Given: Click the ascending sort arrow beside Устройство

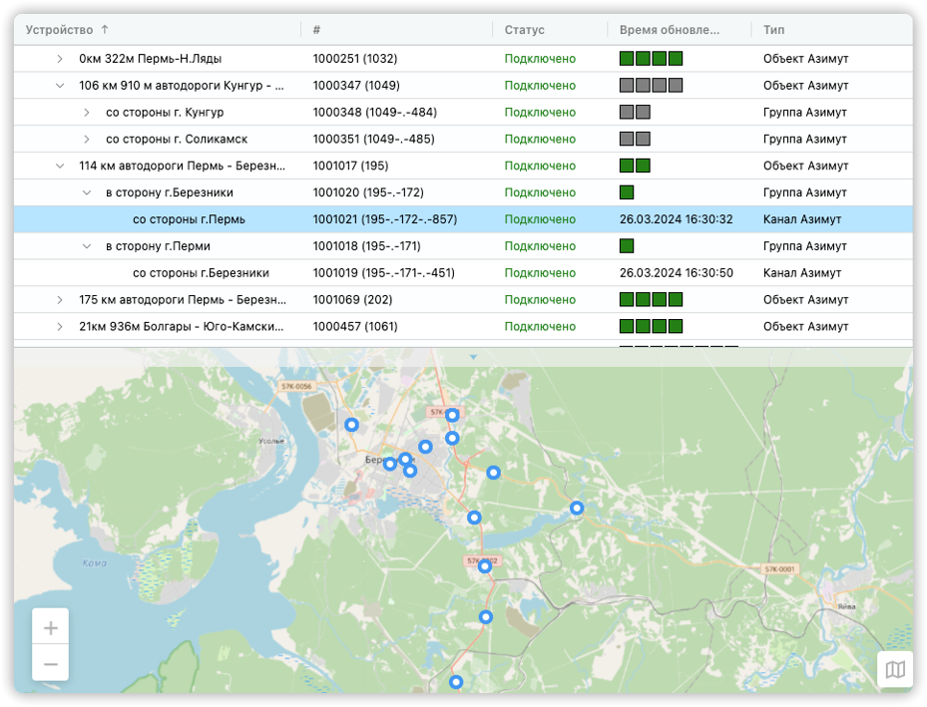Looking at the screenshot, I should click(x=105, y=30).
